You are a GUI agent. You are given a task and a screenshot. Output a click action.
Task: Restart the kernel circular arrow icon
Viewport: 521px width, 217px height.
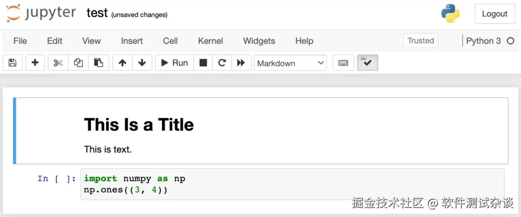point(222,63)
